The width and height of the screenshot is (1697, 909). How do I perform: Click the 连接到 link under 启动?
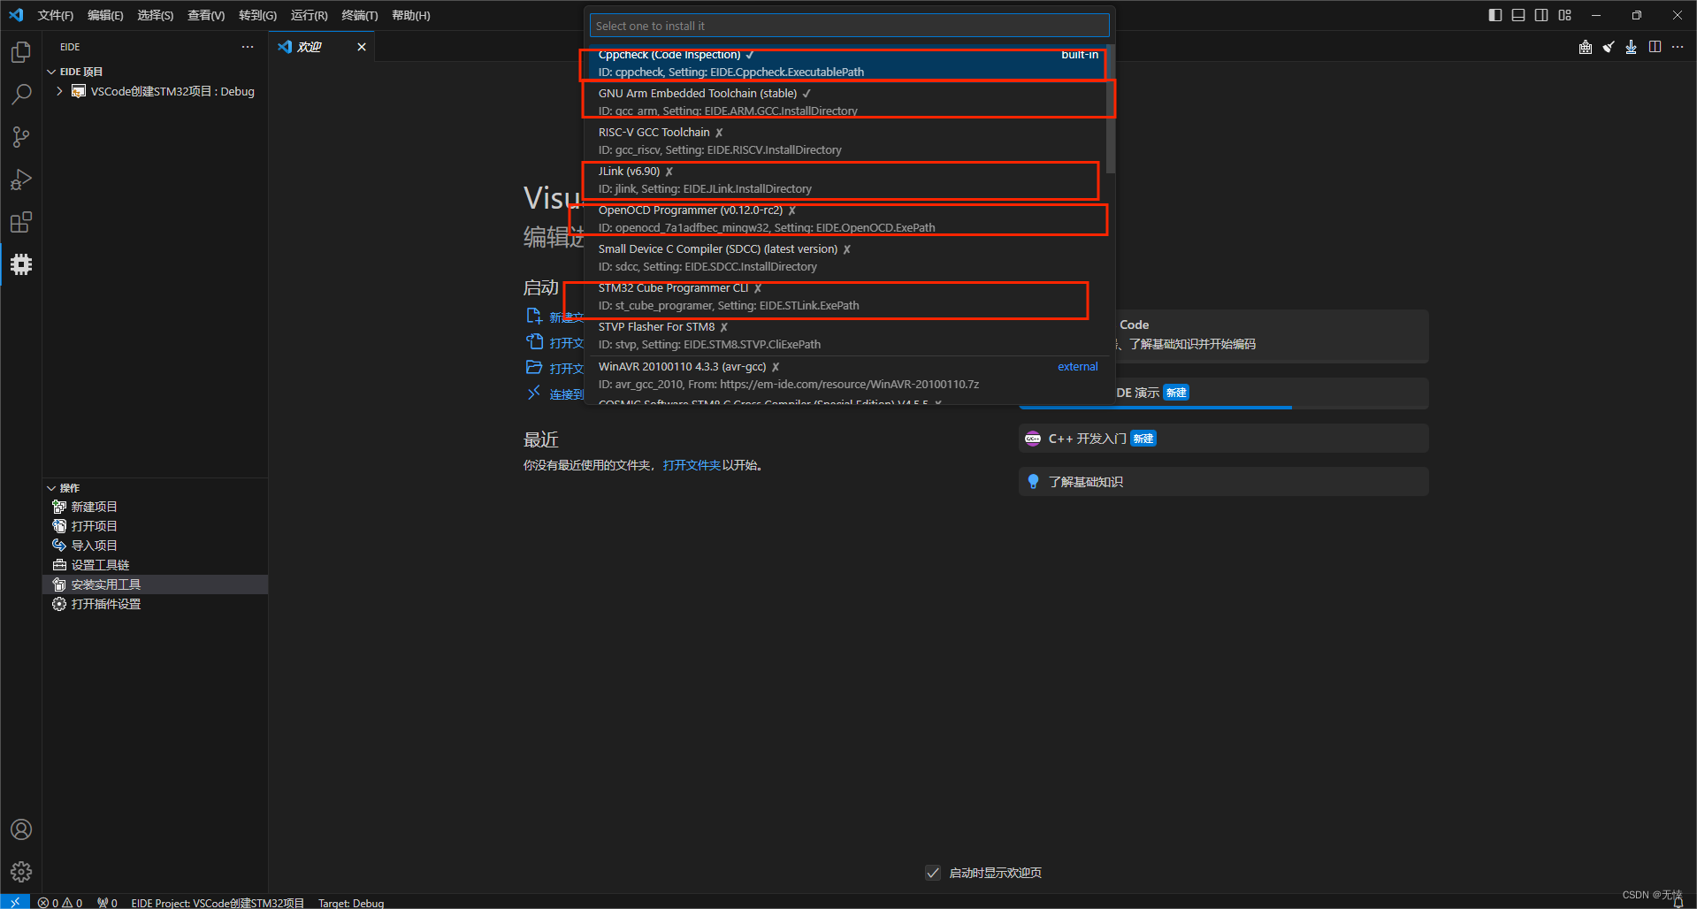(x=566, y=394)
